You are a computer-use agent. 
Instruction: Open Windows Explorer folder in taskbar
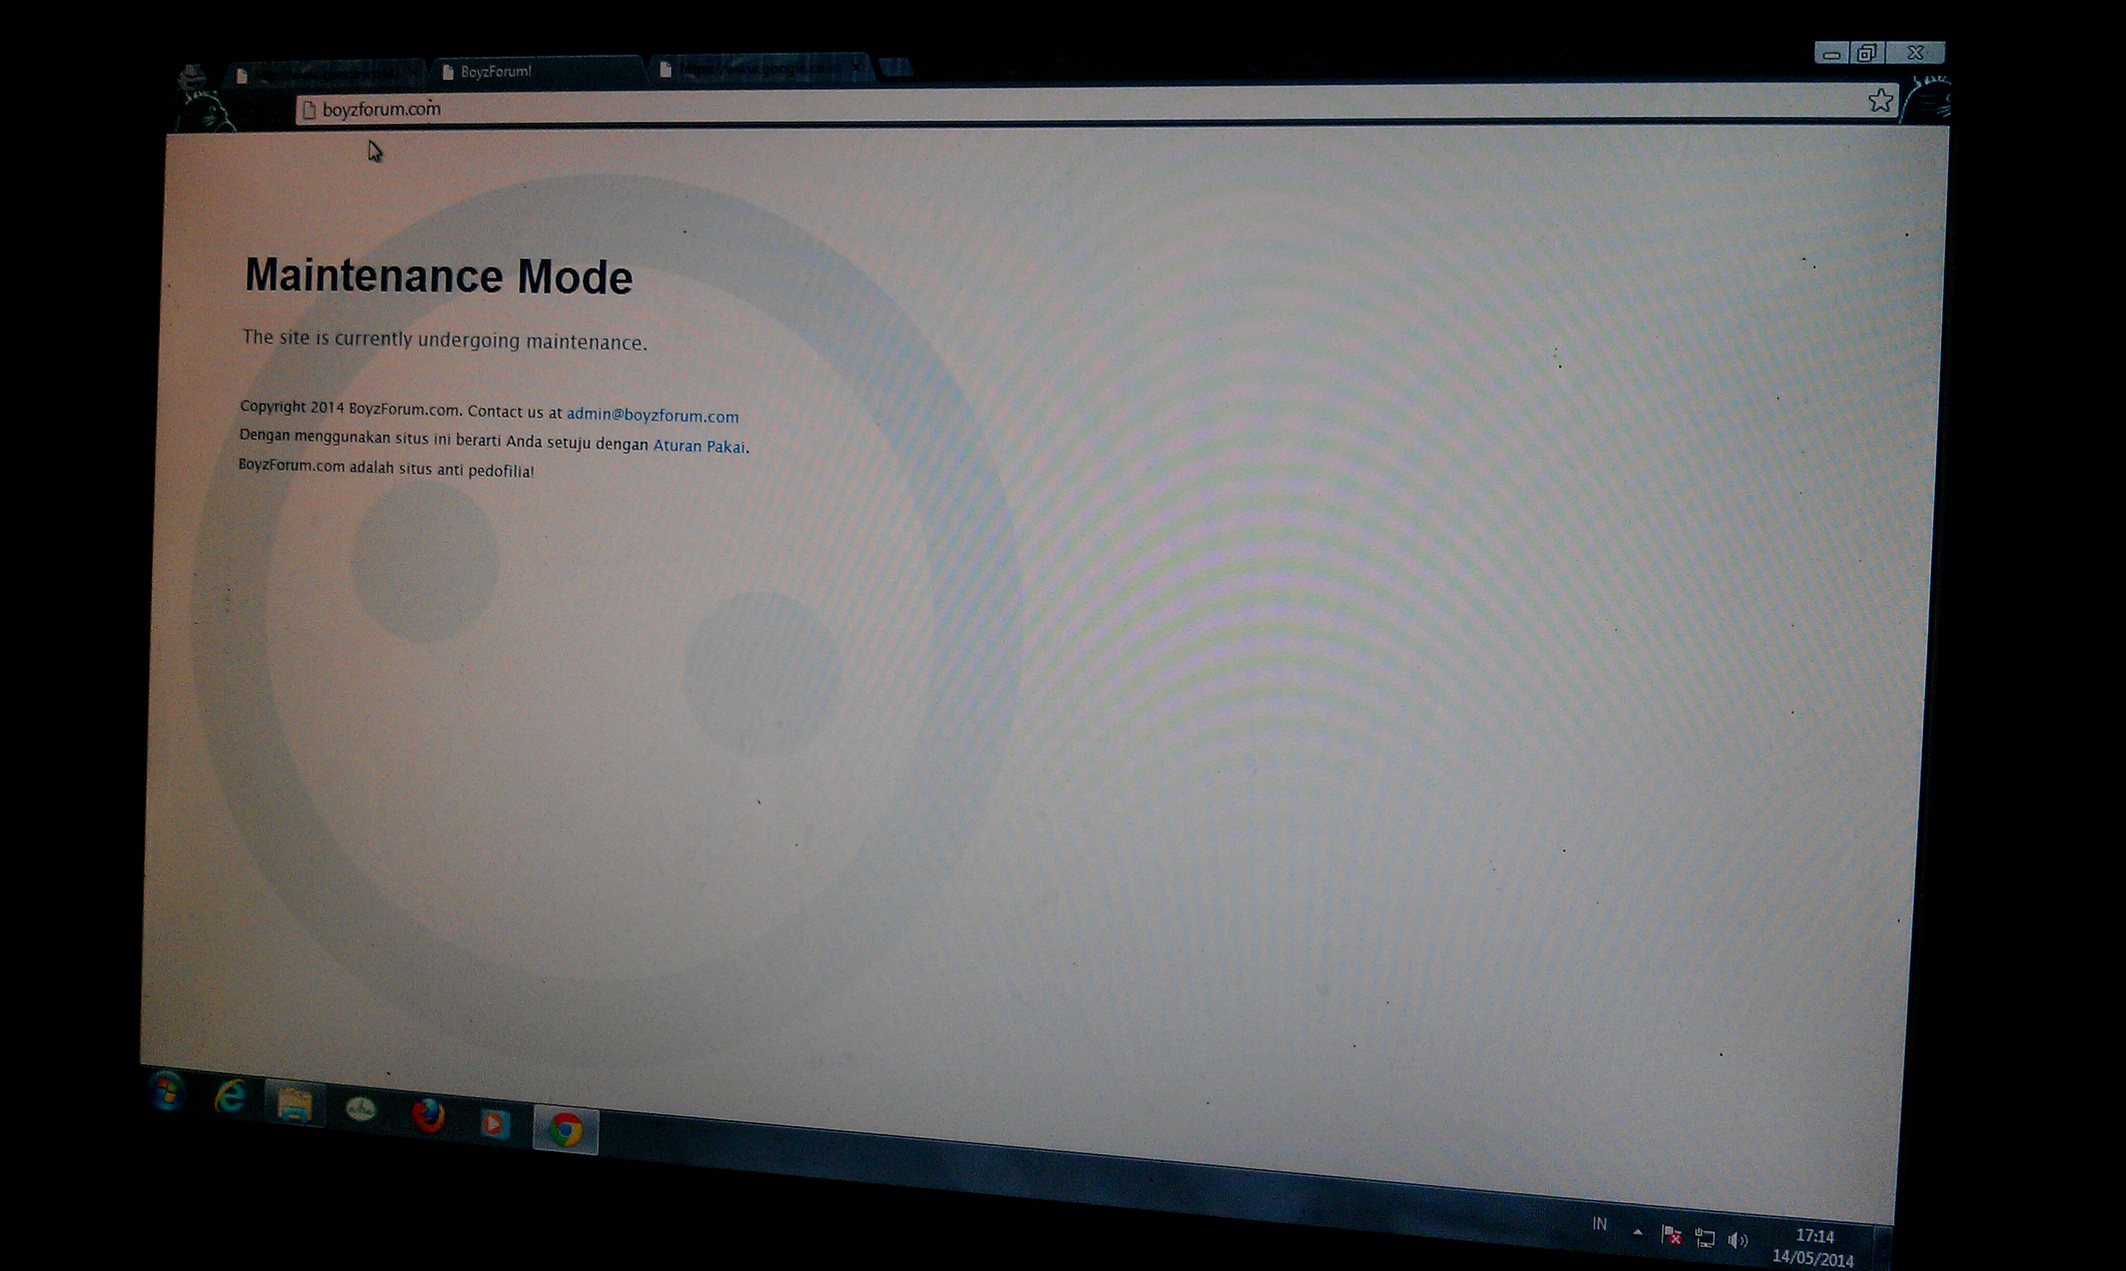click(294, 1105)
